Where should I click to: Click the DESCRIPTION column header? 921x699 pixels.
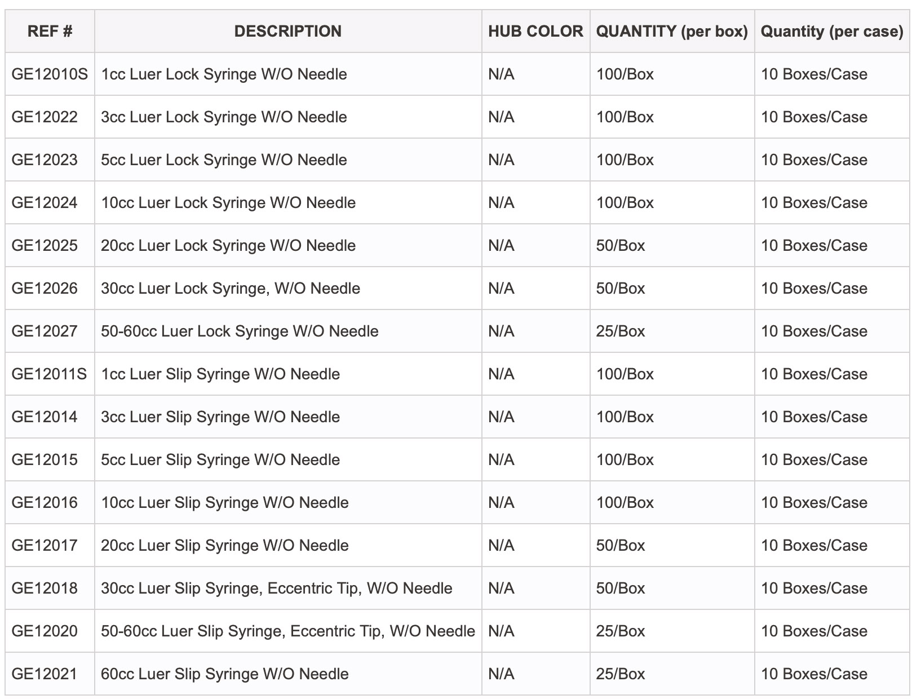[288, 31]
